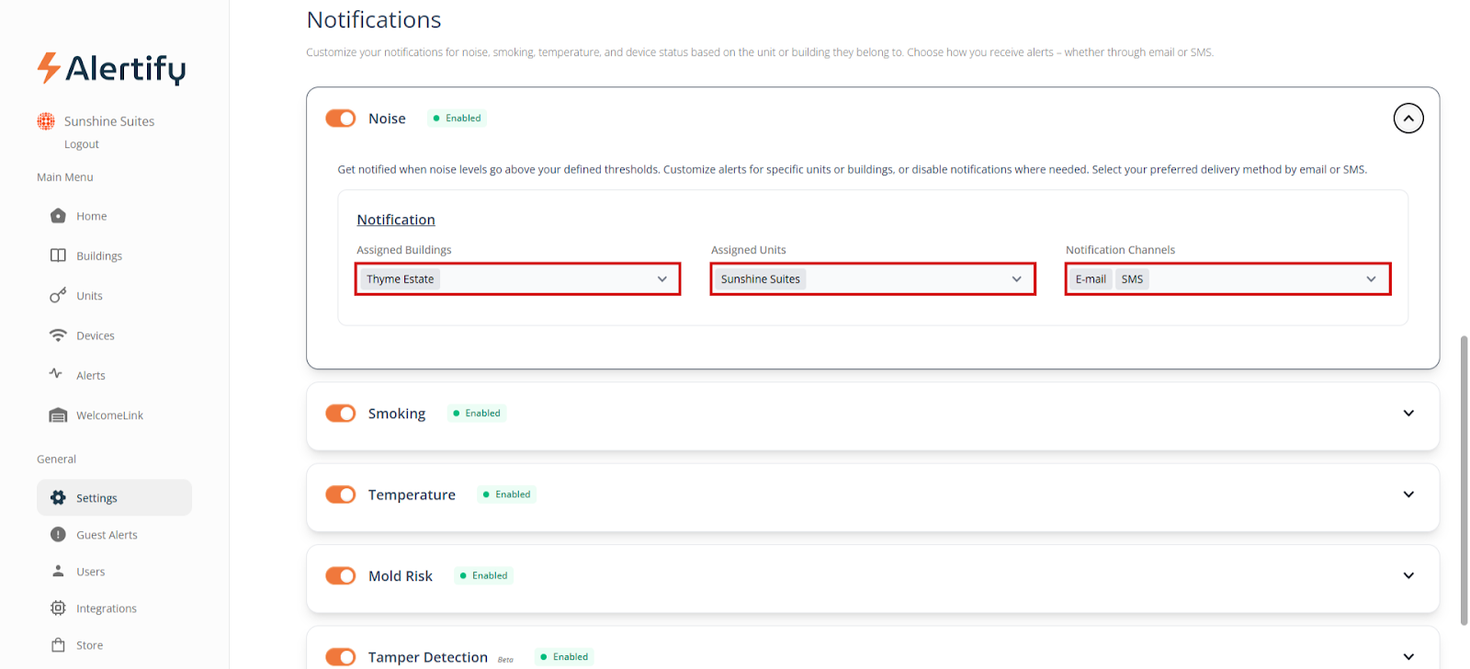The width and height of the screenshot is (1470, 669).
Task: Open the Users menu item
Action: coord(90,572)
